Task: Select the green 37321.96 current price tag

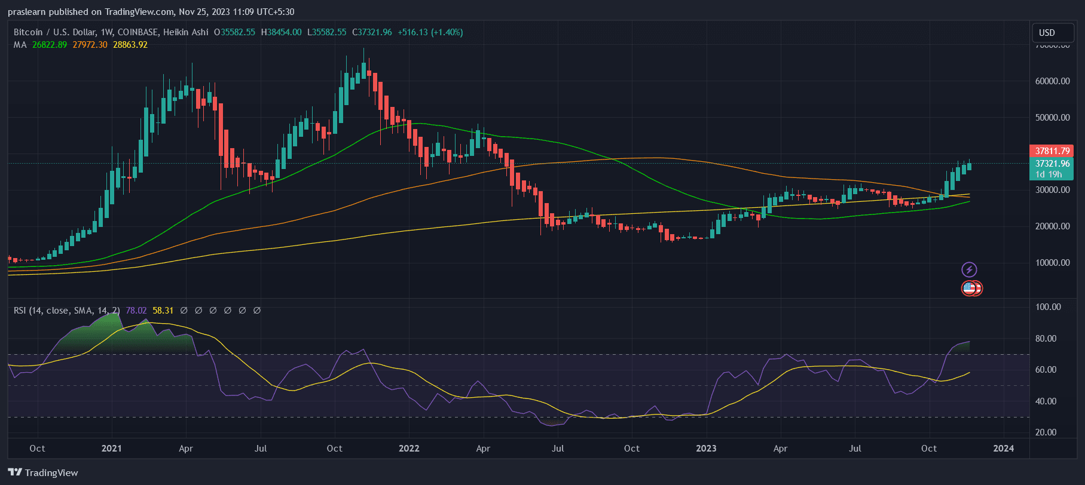Action: point(1052,164)
